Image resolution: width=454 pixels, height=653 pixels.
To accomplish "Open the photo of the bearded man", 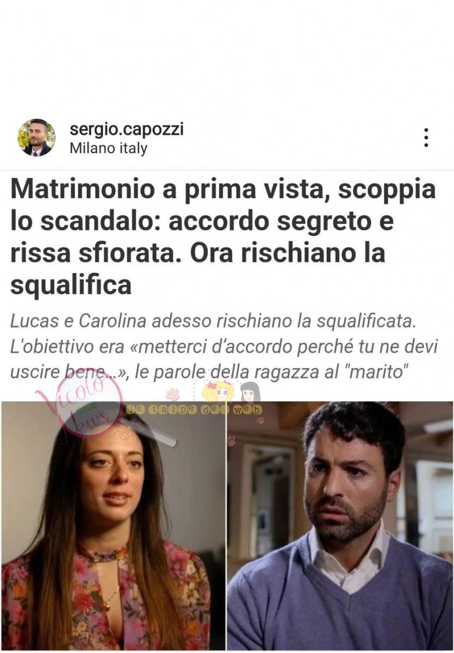I will click(x=340, y=526).
